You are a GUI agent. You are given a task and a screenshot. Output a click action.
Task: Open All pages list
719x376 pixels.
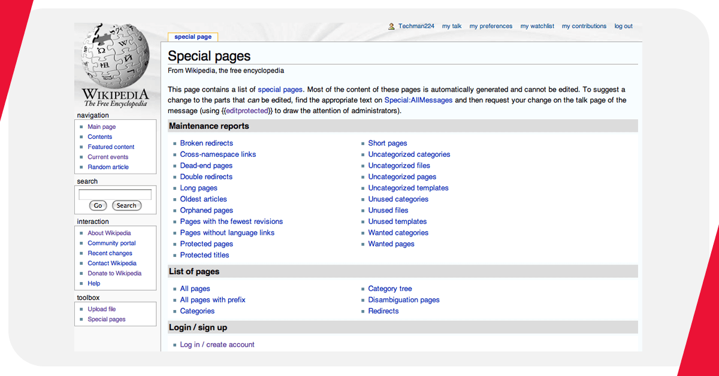click(x=195, y=289)
